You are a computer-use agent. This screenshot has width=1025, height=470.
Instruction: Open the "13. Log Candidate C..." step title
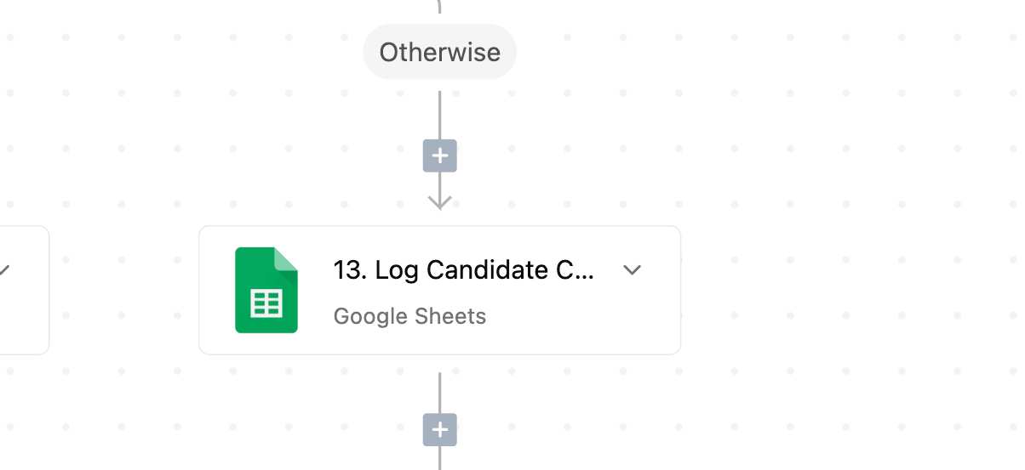[x=464, y=270]
